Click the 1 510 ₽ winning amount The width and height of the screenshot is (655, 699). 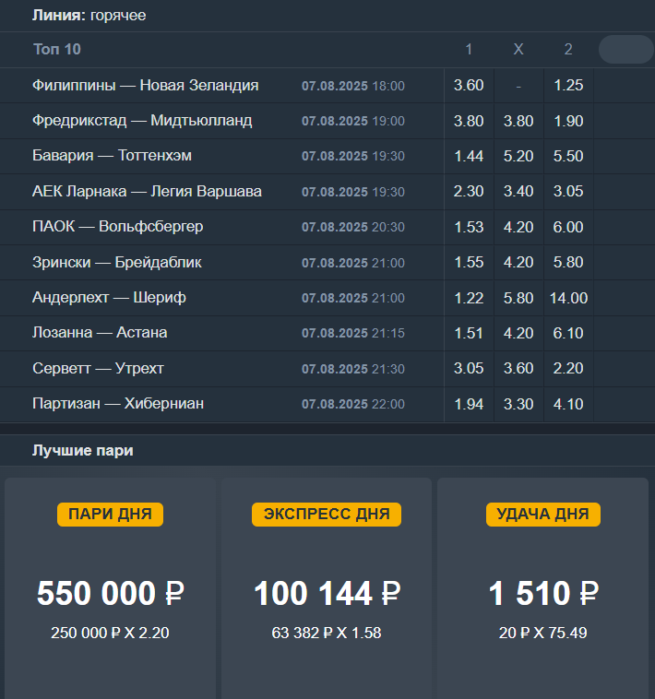pyautogui.click(x=543, y=593)
